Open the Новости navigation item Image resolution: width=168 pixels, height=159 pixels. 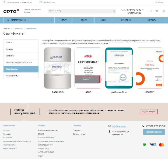(83, 20)
